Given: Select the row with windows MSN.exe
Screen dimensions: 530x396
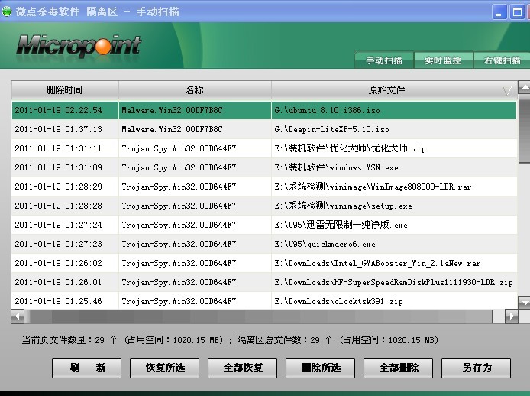Looking at the screenshot, I should point(264,167).
